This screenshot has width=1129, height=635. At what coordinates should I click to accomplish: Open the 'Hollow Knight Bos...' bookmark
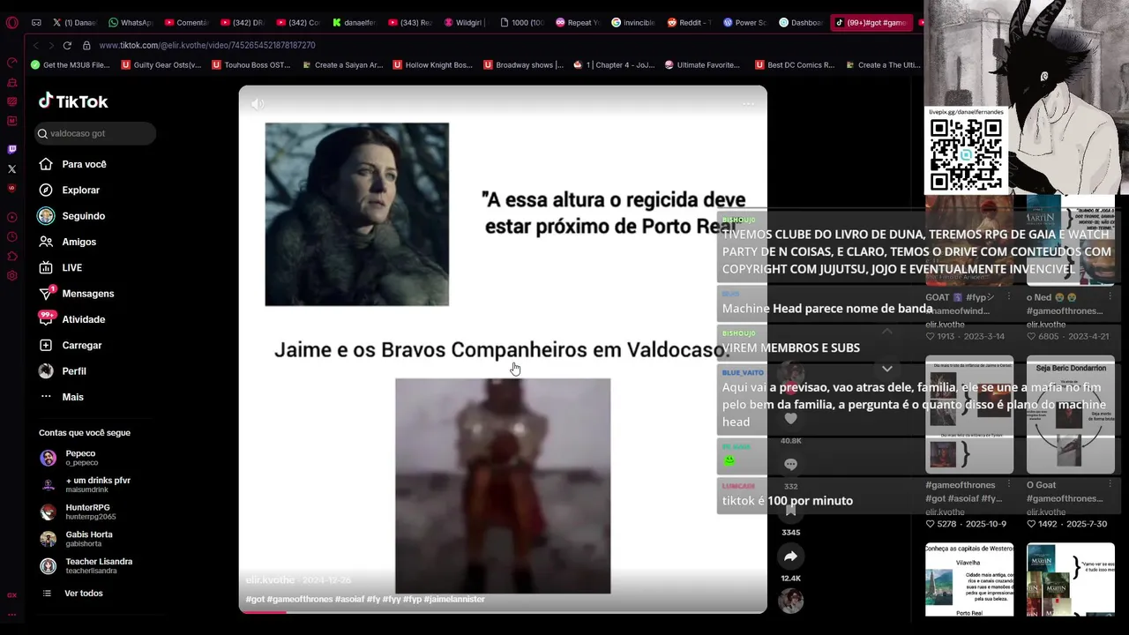pyautogui.click(x=433, y=64)
